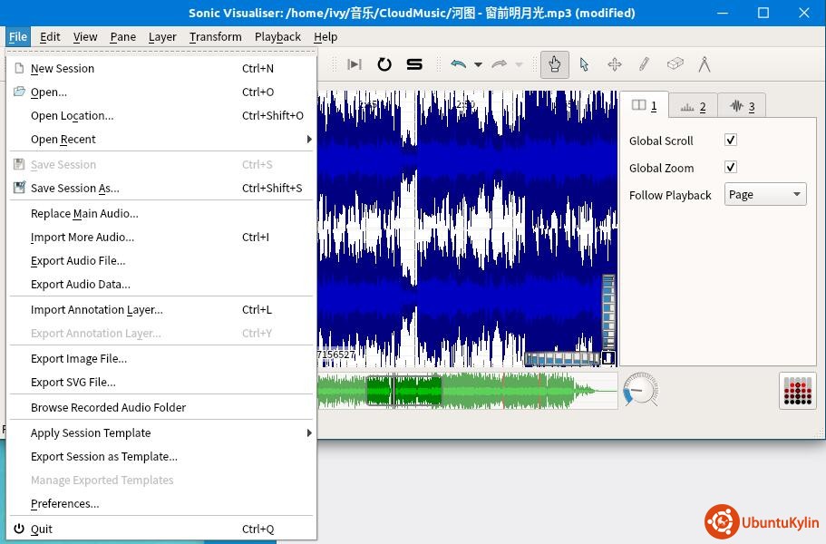Open the undo history dropdown arrow
826x544 pixels.
pyautogui.click(x=478, y=65)
